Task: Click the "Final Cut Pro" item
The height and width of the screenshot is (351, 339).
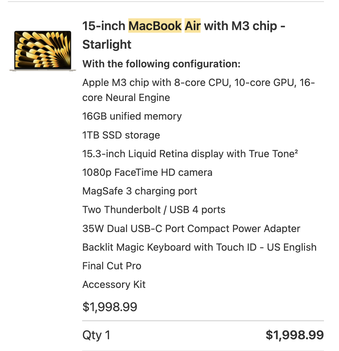Action: (112, 266)
